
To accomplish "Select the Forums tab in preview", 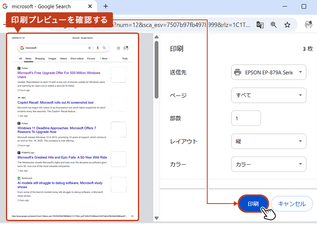I will coord(91,58).
